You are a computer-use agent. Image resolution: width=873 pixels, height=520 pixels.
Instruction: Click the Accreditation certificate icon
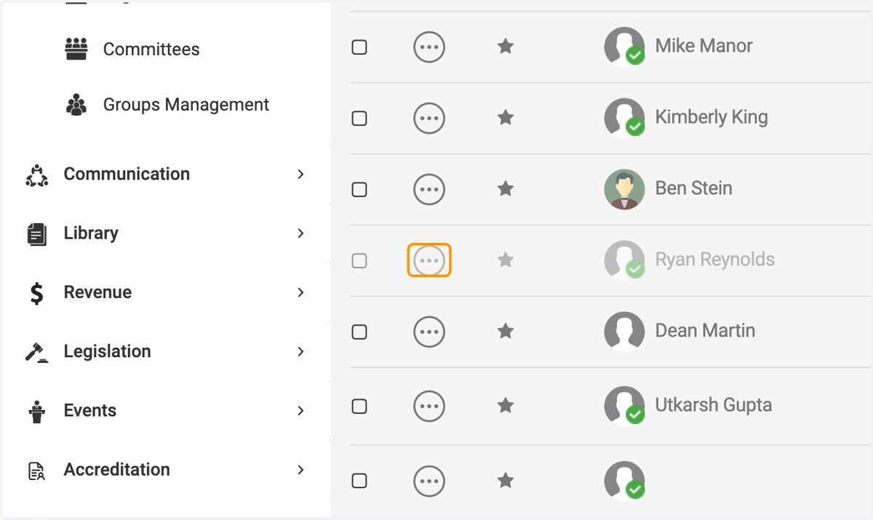36,471
